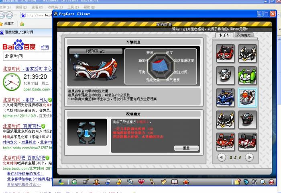Select the red sports kart thumbnail

(x=225, y=53)
